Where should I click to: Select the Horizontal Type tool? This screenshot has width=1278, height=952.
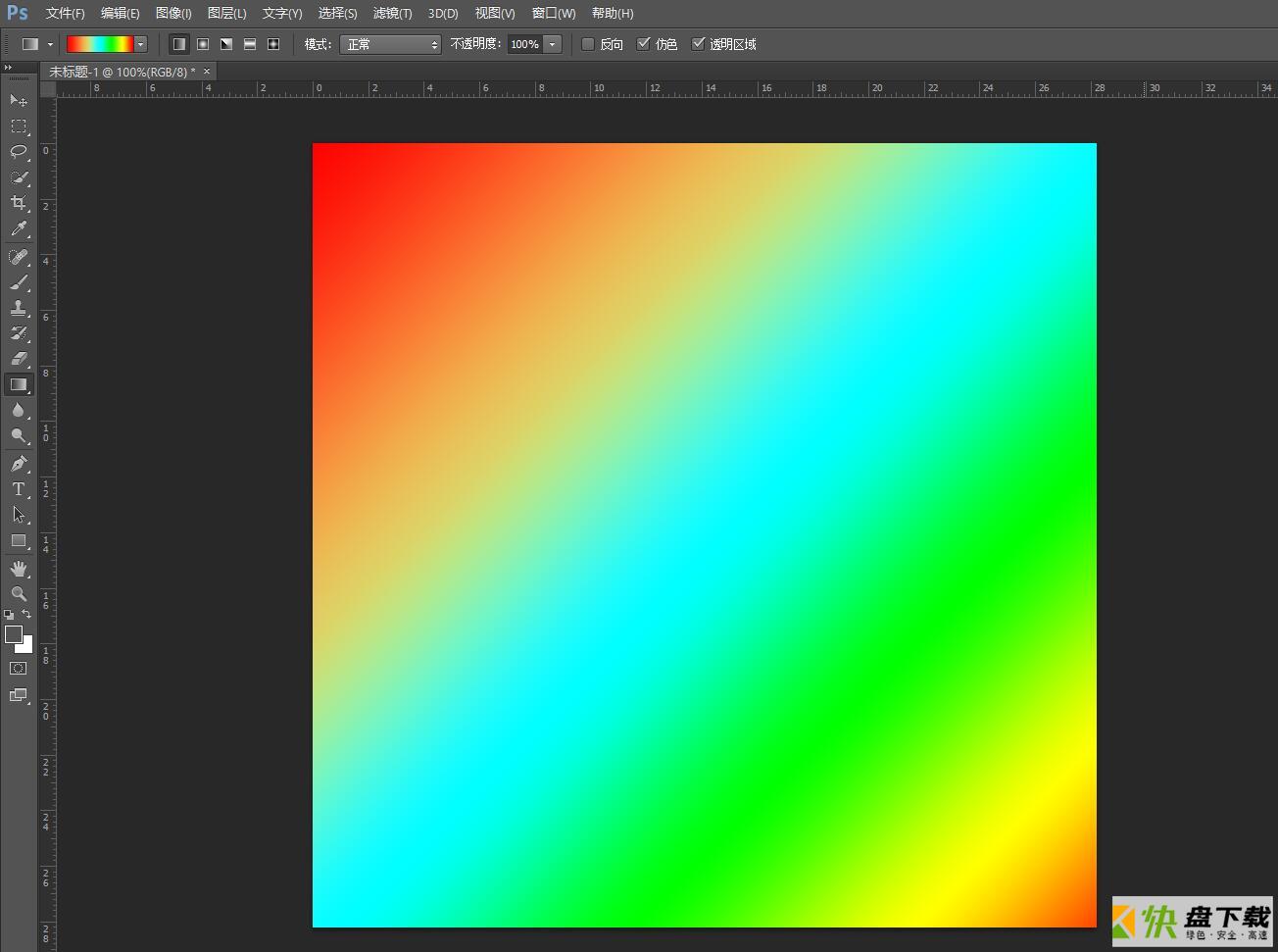click(19, 489)
